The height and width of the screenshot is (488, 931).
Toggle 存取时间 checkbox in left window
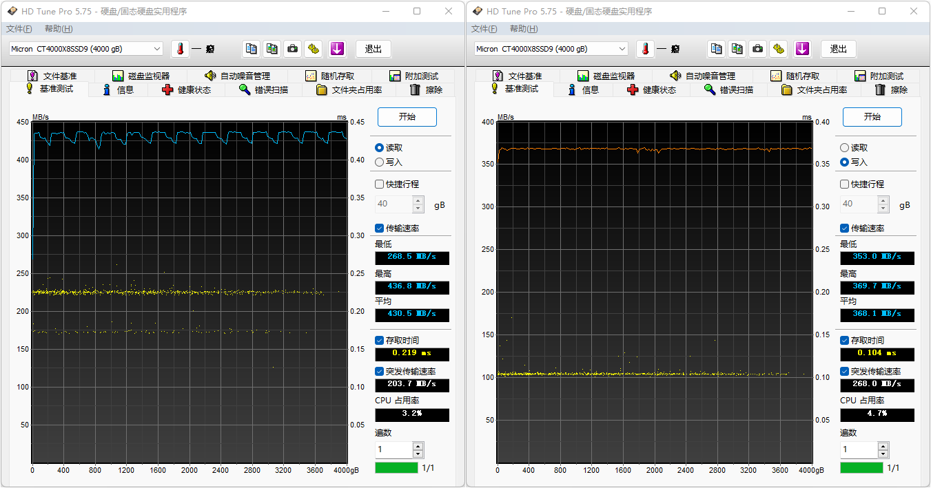[379, 341]
